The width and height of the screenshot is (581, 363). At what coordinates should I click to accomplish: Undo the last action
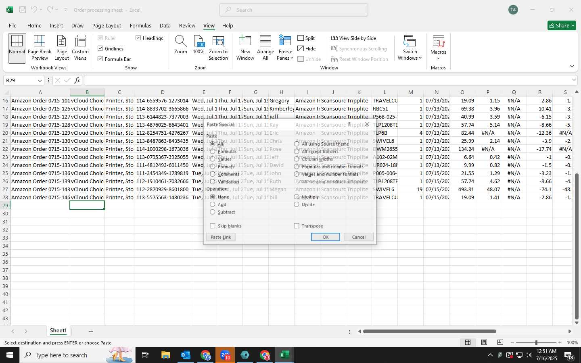tap(34, 10)
